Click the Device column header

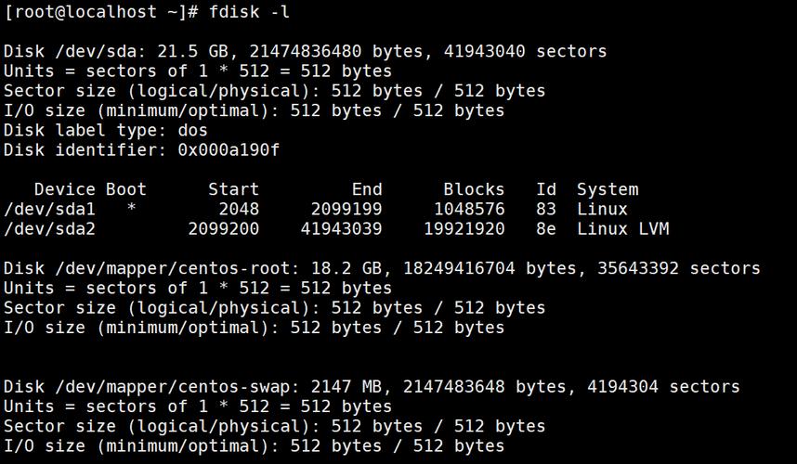click(65, 189)
